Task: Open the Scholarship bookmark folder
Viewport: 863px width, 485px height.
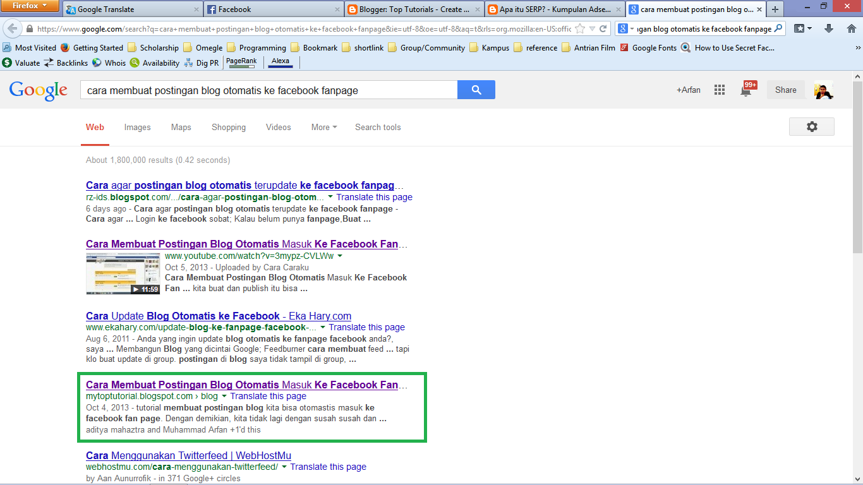Action: 153,47
